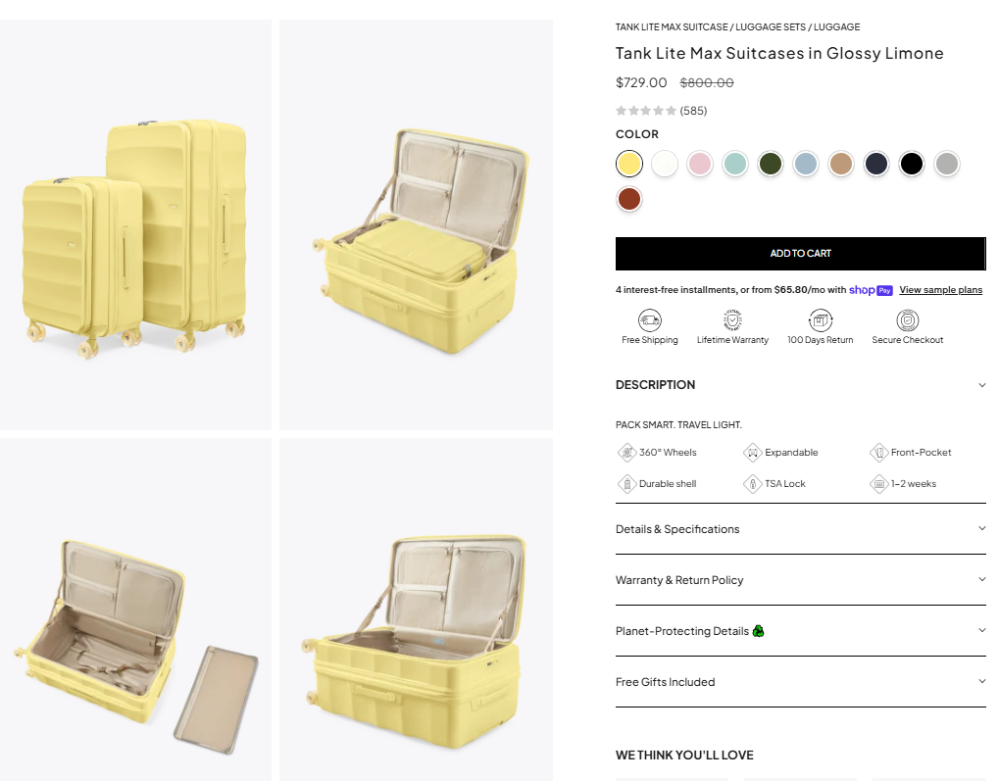
Task: Click the 360° Wheels feature icon
Action: tap(626, 453)
